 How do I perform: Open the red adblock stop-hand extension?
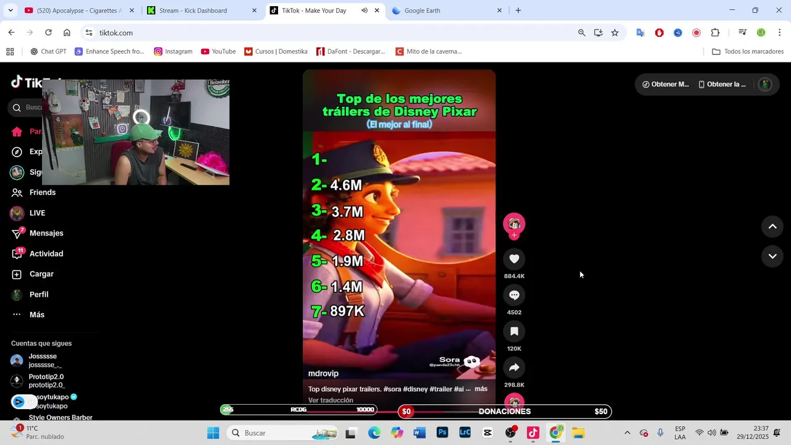click(659, 33)
